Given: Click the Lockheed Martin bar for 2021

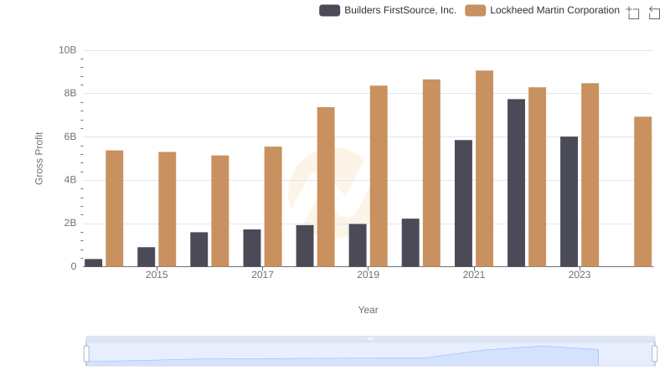Looking at the screenshot, I should (485, 168).
